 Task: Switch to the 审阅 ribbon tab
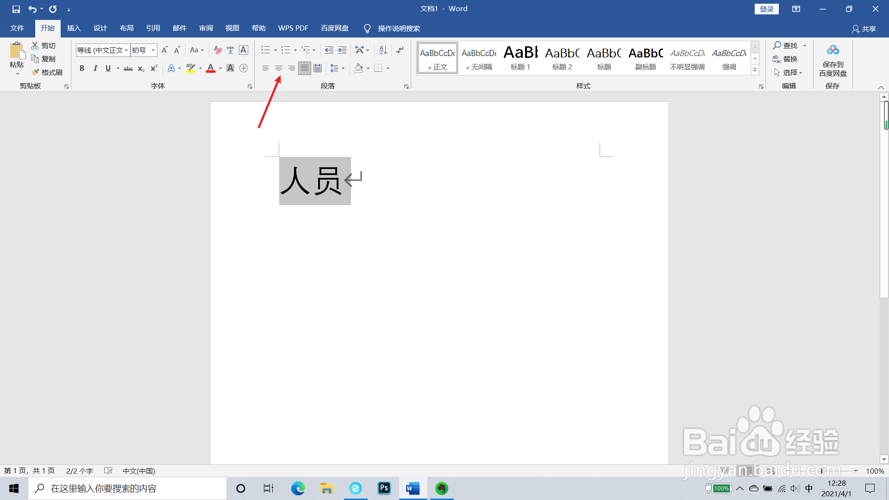(206, 28)
